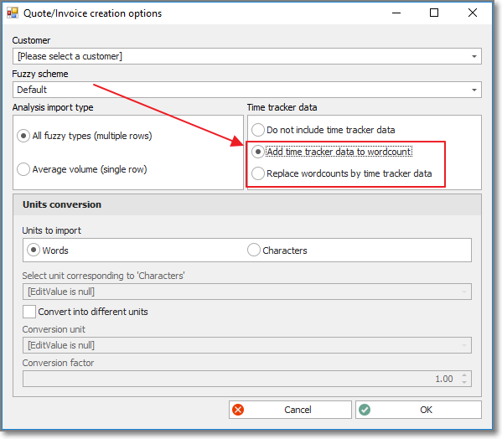This screenshot has height=439, width=502.
Task: Open the 'Characters' unit dropdown
Action: [464, 292]
